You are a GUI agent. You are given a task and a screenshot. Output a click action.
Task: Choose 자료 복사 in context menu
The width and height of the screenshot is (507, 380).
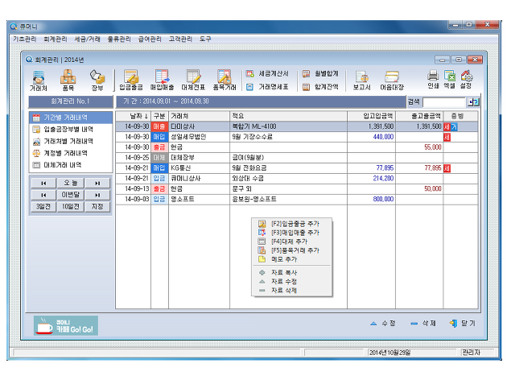point(292,273)
